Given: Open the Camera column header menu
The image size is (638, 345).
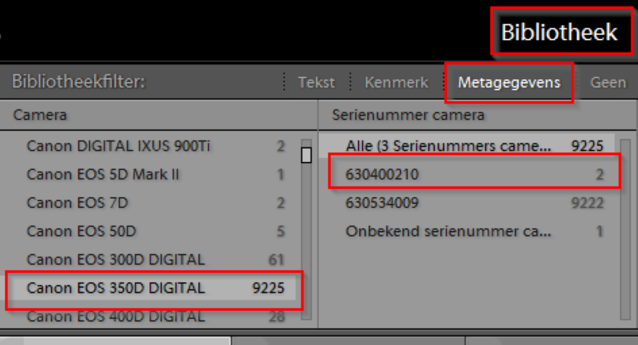Looking at the screenshot, I should [159, 115].
